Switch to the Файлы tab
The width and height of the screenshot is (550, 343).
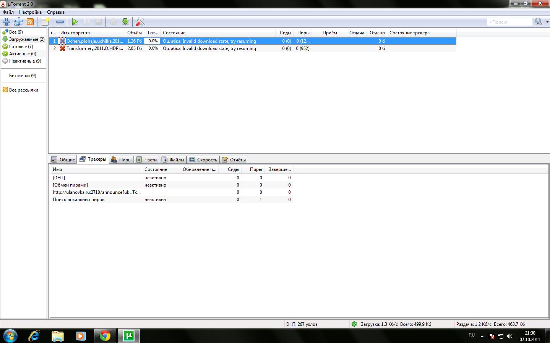(173, 159)
